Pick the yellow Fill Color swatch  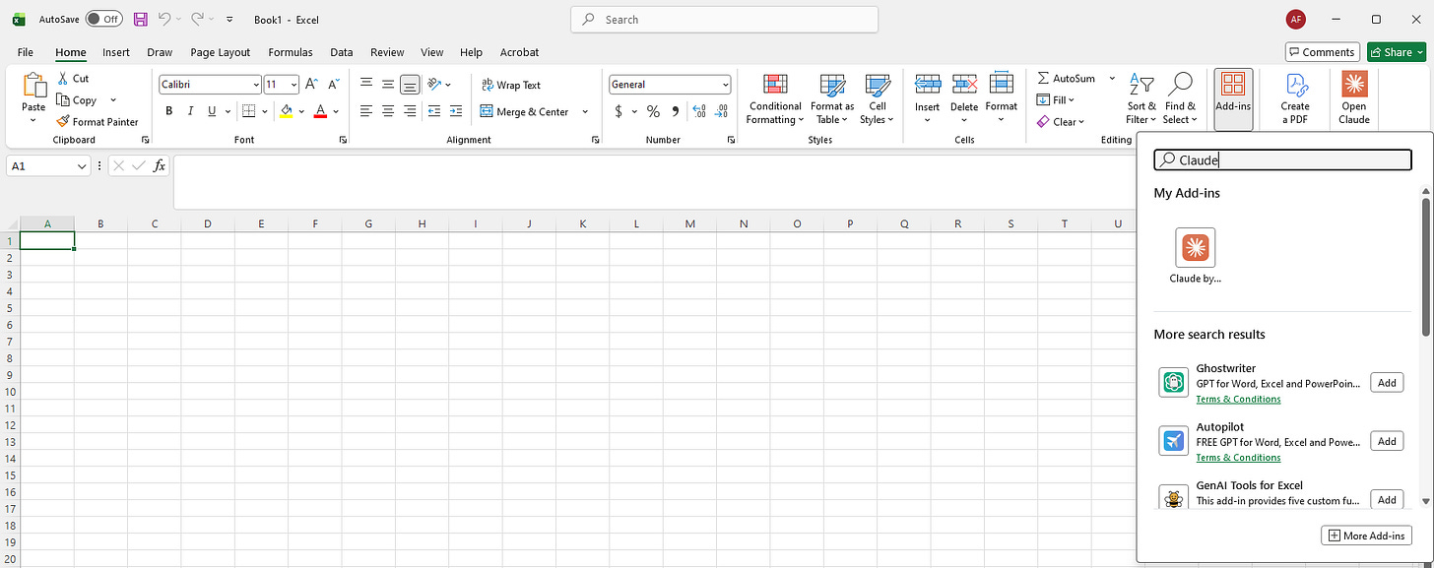pyautogui.click(x=286, y=111)
